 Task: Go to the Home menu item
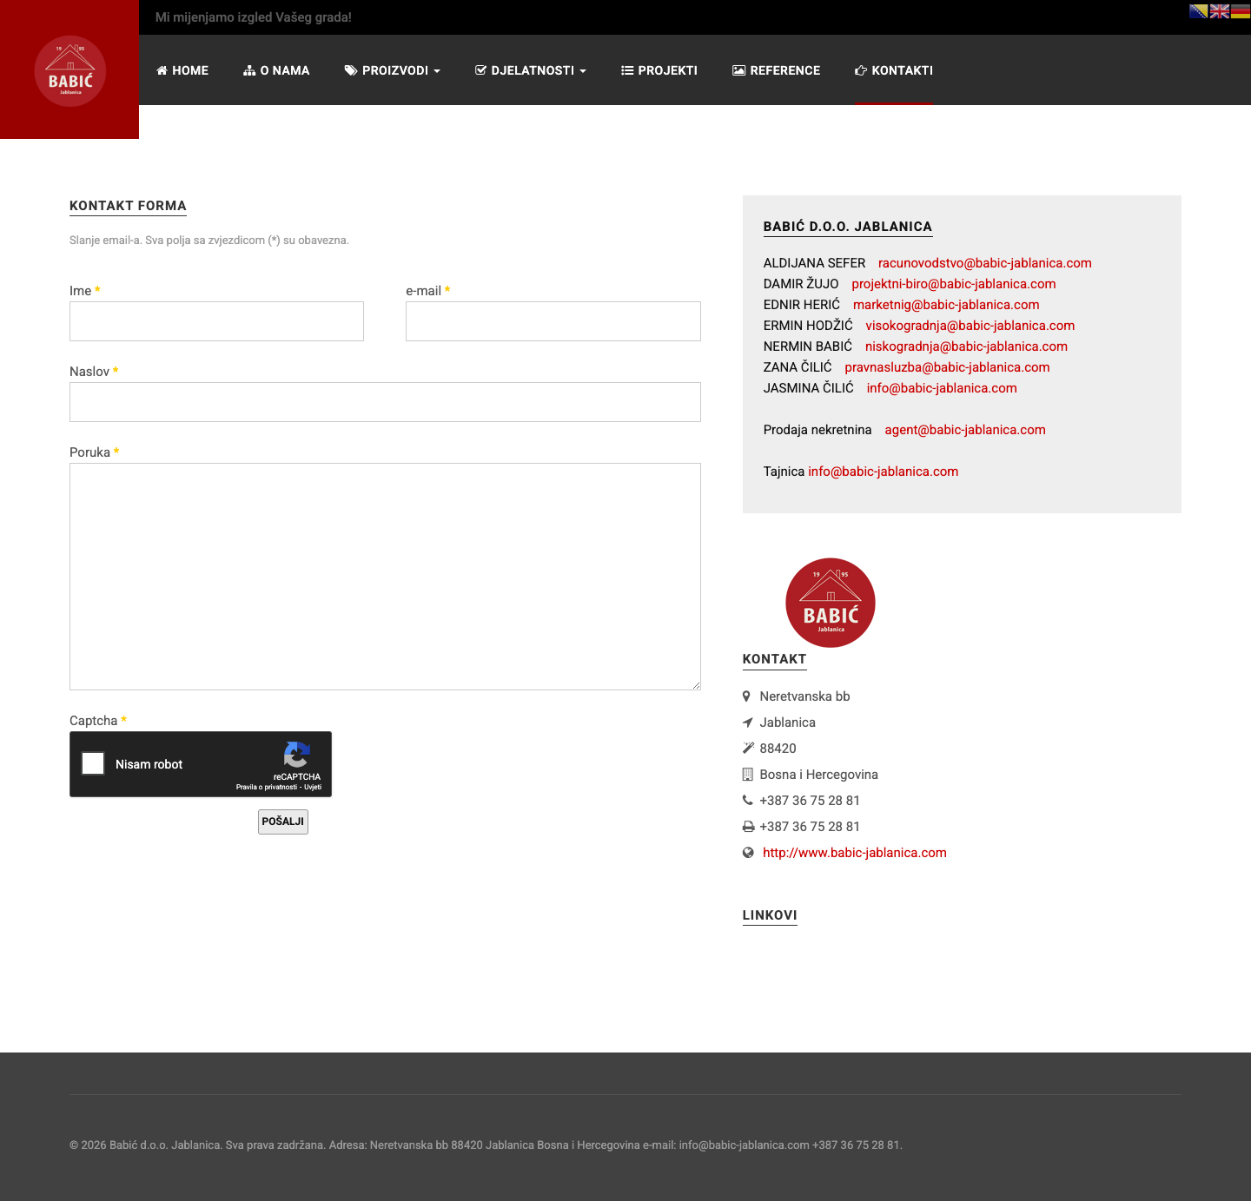point(182,70)
